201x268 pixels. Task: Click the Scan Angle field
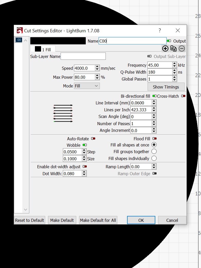coord(141,117)
